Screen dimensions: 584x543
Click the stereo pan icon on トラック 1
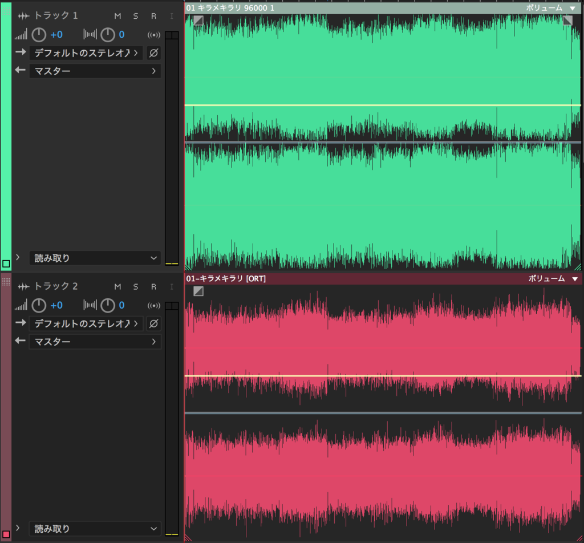90,35
